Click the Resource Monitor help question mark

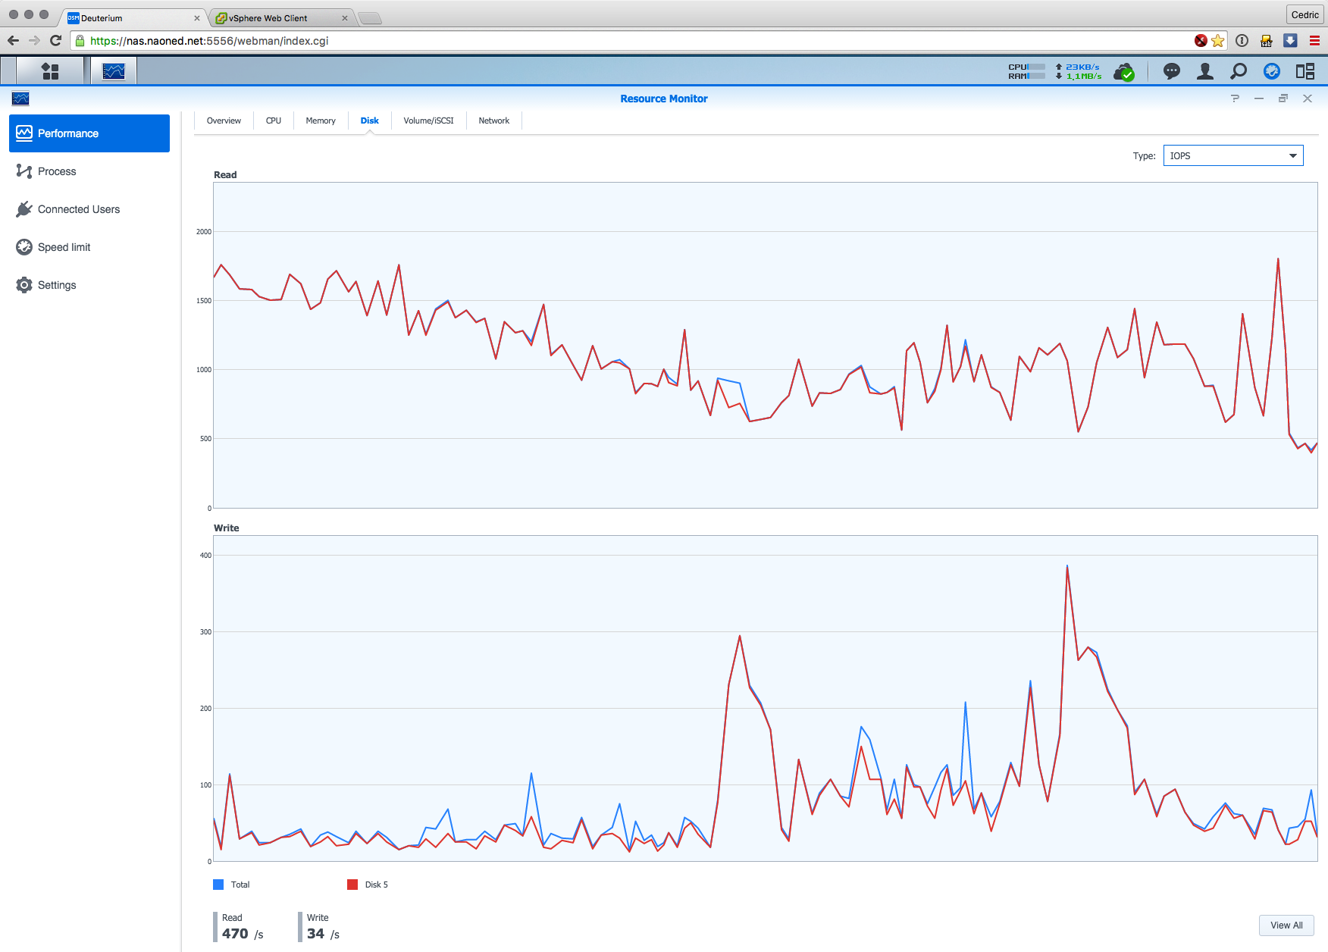(x=1235, y=99)
